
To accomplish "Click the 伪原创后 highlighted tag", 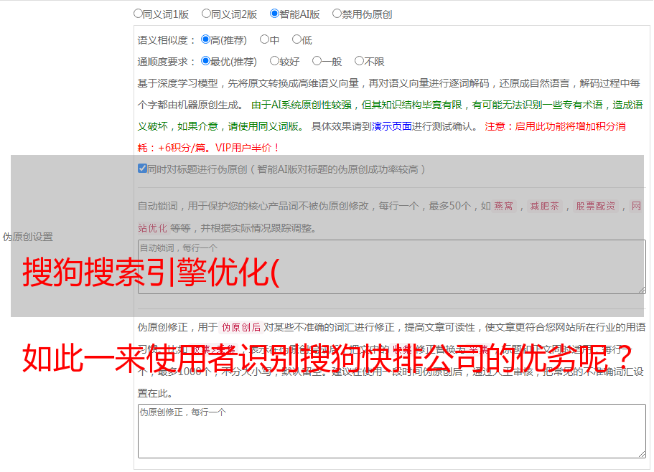I will (241, 327).
